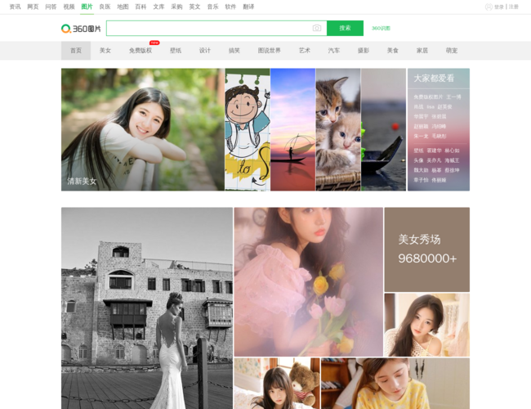
Task: Select the 壁纸 category tab
Action: 176,51
